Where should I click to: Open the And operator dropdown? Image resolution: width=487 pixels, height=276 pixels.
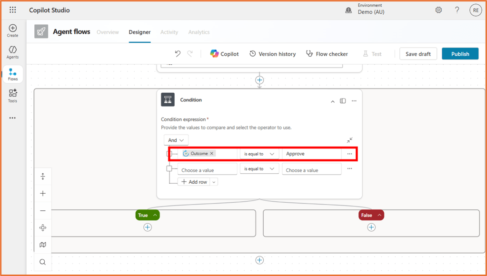(176, 139)
